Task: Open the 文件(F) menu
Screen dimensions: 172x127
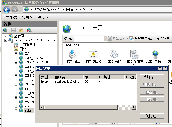Action: 12,18
